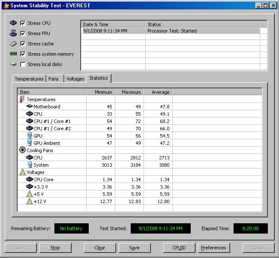The image size is (279, 258).
Task: Select the GPU Ambient row label
Action: tap(47, 143)
